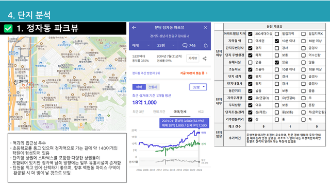
Task: Open the 32평 dropdown in the purple header
Action: 166,45
